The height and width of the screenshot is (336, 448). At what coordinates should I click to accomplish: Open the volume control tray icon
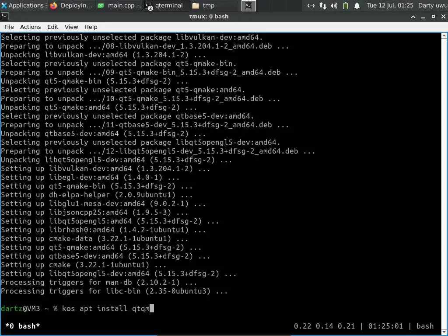tap(334, 5)
